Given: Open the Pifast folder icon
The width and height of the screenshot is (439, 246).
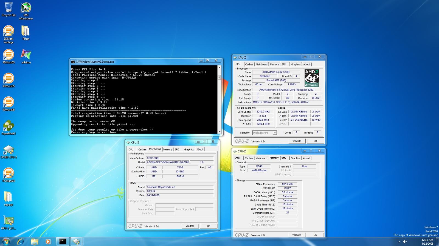Looking at the screenshot, I should [26, 33].
